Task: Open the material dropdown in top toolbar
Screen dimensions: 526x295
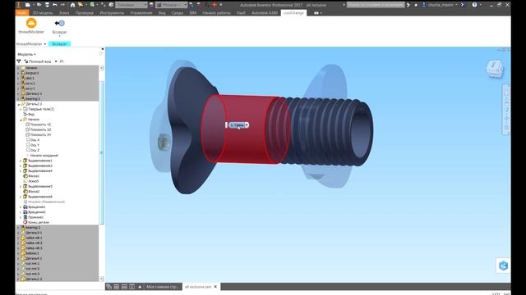Action: point(131,5)
